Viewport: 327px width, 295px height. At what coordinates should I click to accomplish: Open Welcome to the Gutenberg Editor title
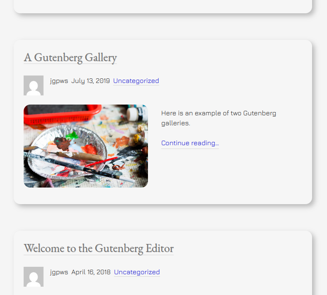pos(99,249)
